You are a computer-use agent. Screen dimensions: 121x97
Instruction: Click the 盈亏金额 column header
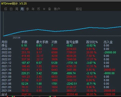tap(72, 42)
